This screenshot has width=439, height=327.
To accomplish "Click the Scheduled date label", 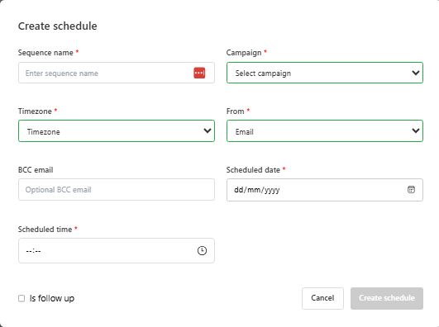I will [x=253, y=170].
